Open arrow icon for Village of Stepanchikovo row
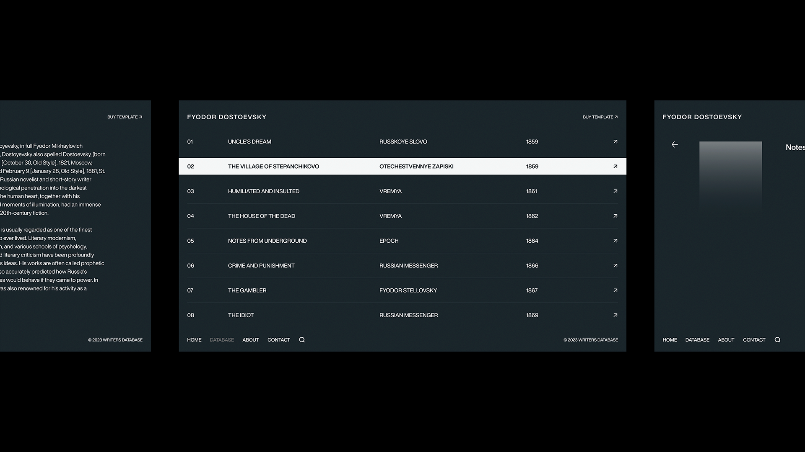The width and height of the screenshot is (805, 452). tap(615, 166)
